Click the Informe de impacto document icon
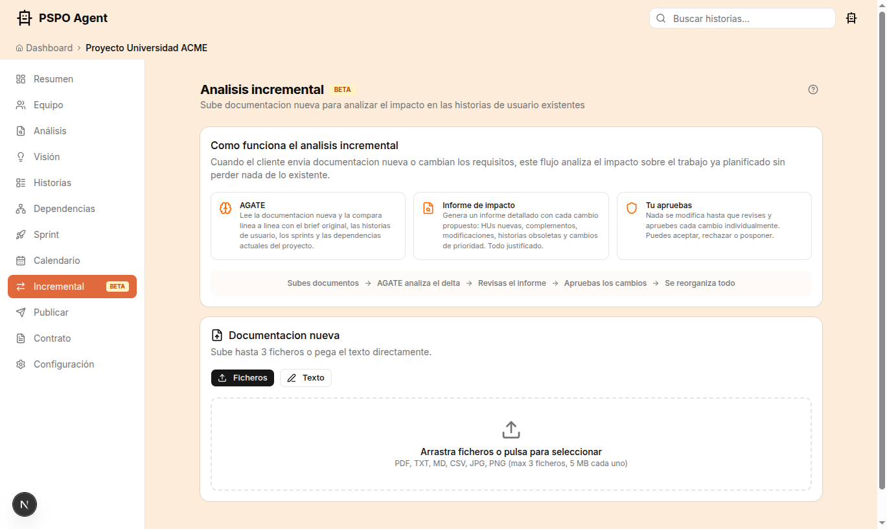 coord(428,207)
